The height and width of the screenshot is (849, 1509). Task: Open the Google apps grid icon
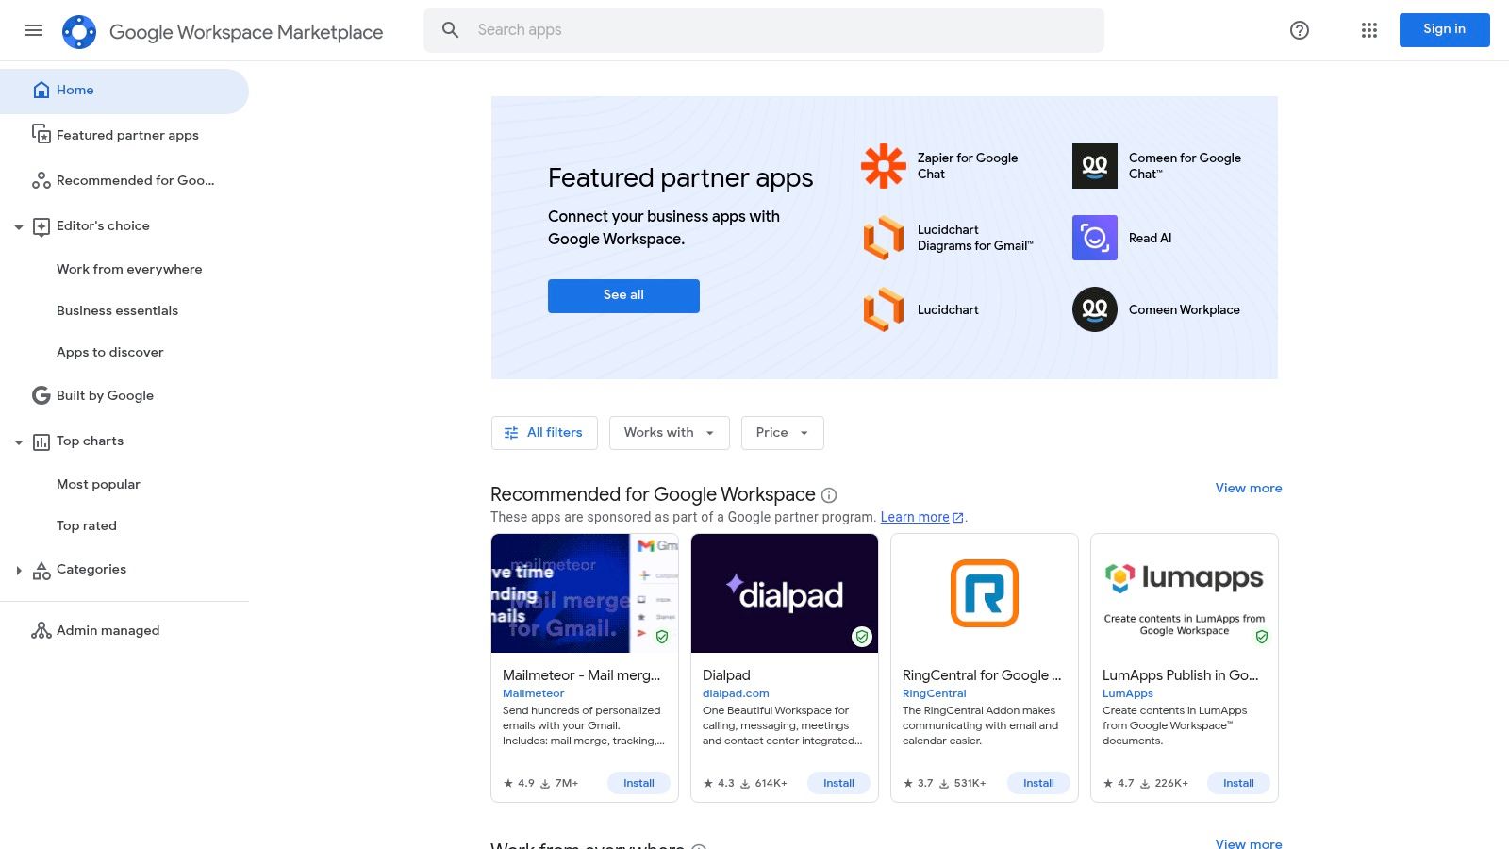(x=1368, y=29)
